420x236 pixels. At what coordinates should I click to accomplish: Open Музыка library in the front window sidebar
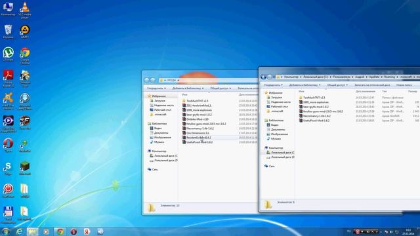(x=276, y=138)
